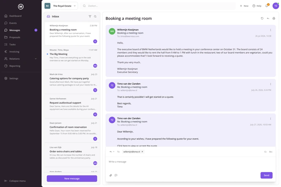Screen dimensions: 281x187
Task: Open the Booking a meeting room conversation
Action: [x=72, y=34]
